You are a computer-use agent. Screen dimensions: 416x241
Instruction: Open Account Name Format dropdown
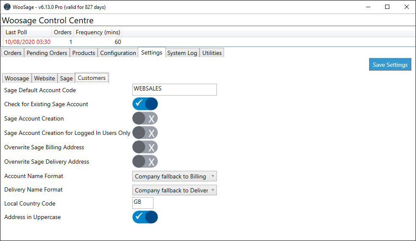(175, 176)
